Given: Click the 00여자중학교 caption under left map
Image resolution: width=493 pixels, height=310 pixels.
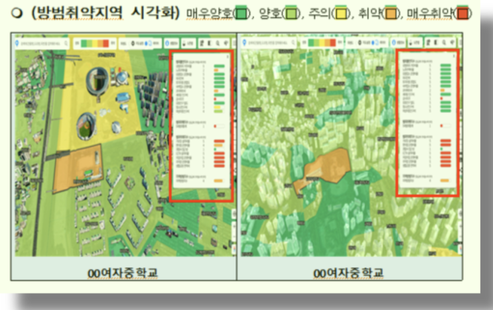Looking at the screenshot, I should click(x=123, y=273).
